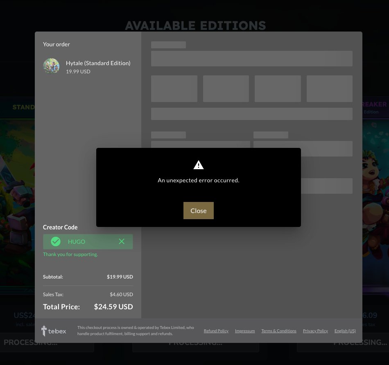Open the Refund Policy link
The width and height of the screenshot is (389, 365).
click(216, 331)
